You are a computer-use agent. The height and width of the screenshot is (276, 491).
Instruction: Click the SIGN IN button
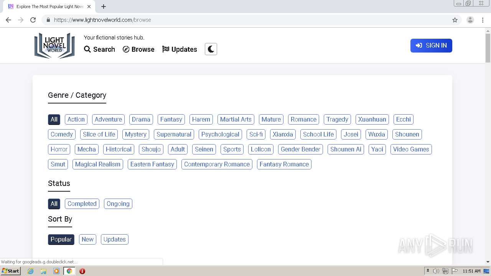pos(431,46)
